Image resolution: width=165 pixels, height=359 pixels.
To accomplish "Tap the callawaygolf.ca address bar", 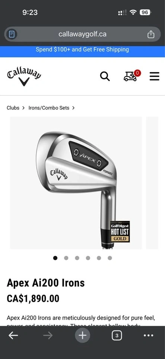I will tap(83, 34).
